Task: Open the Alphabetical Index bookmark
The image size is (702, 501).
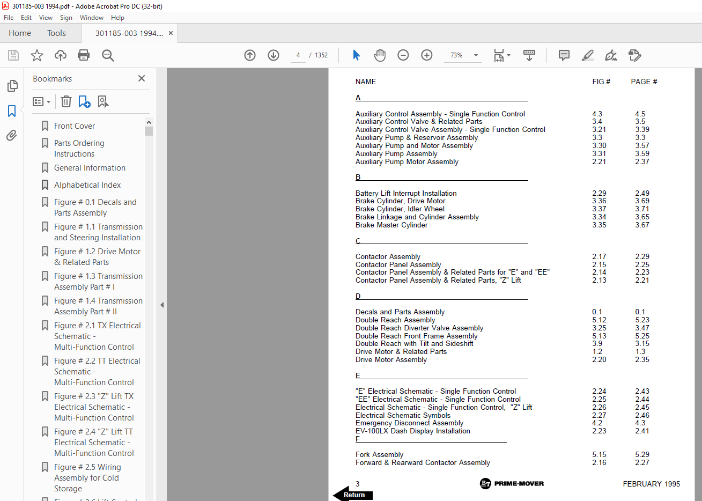Action: coord(87,185)
